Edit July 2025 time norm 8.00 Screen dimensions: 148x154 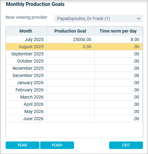point(119,39)
